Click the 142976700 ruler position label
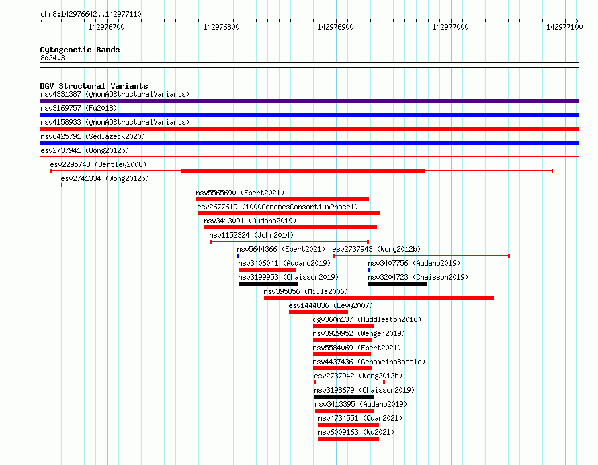The width and height of the screenshot is (598, 465). [106, 27]
